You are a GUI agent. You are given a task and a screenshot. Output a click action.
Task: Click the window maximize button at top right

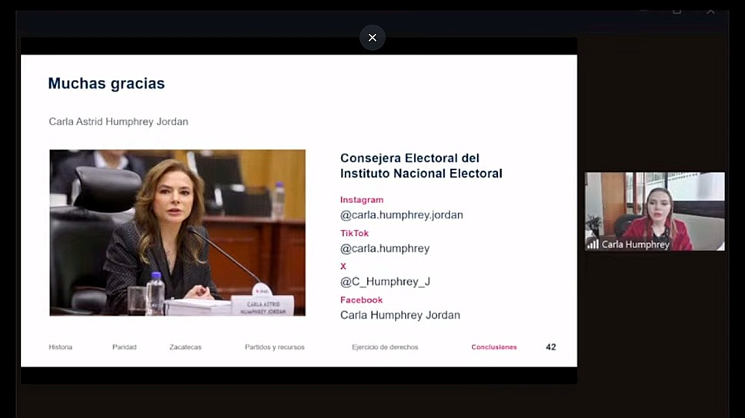tap(677, 11)
